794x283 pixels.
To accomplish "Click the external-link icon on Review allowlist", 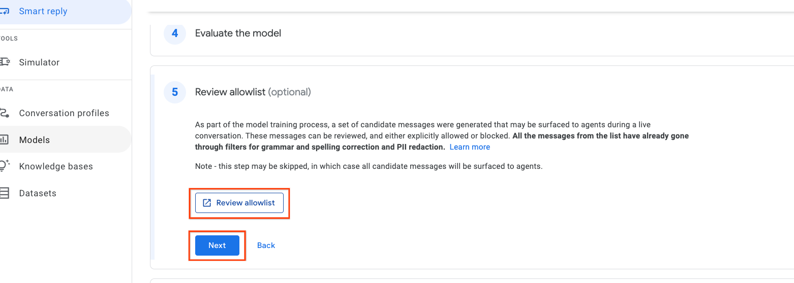I will click(207, 203).
